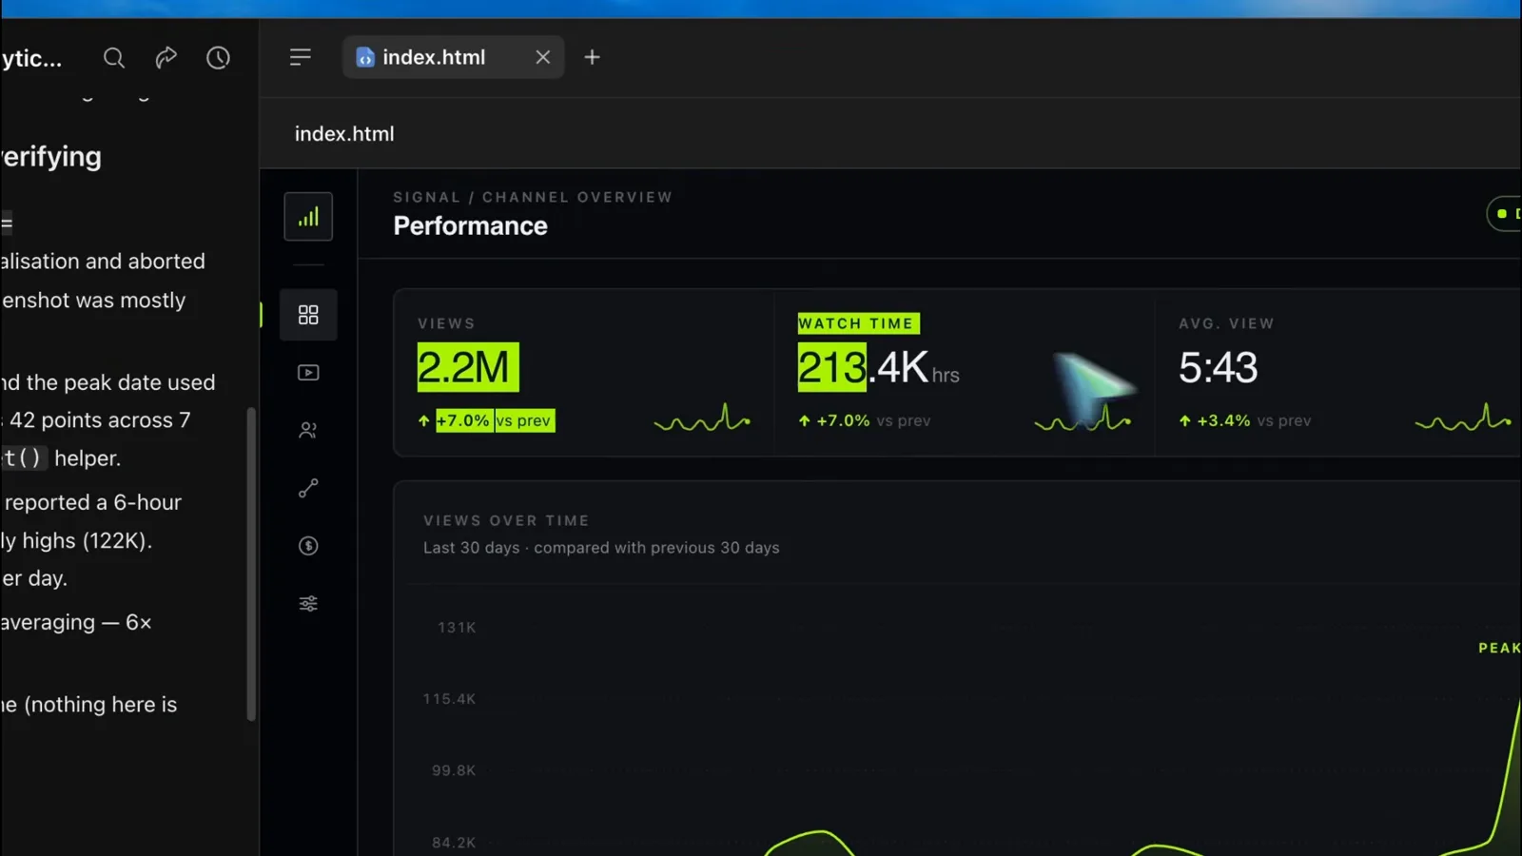Screen dimensions: 1522x856
Task: Open the revenue dollar icon in sidebar
Action: click(308, 546)
